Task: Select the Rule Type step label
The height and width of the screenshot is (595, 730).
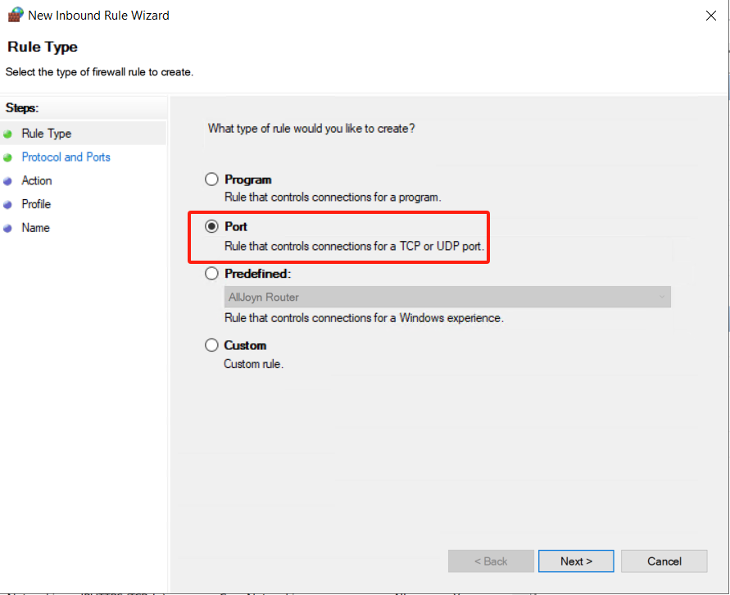Action: 46,134
